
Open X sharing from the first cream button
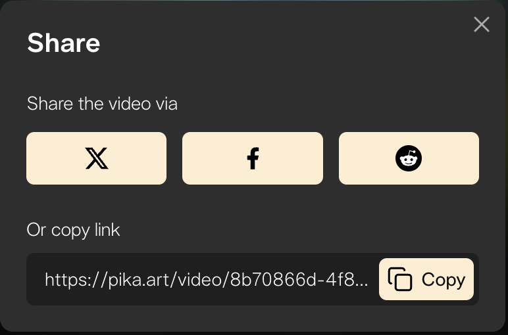96,158
